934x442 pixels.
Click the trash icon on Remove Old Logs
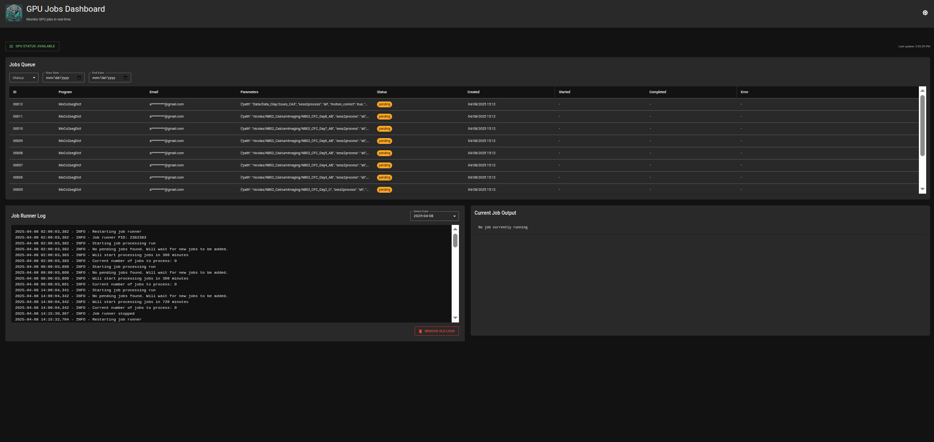tap(420, 331)
